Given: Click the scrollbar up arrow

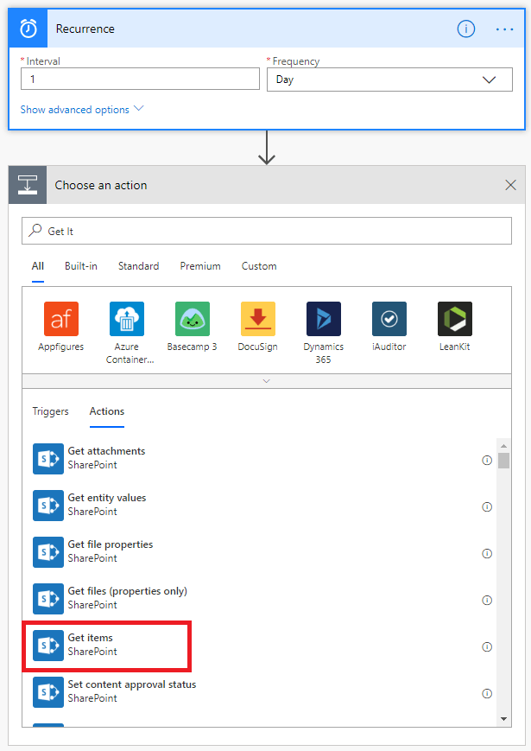Looking at the screenshot, I should 503,445.
